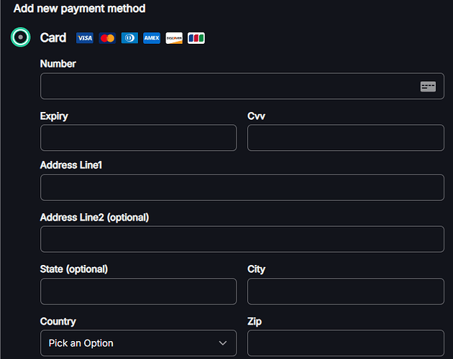Click the State optional input
Viewport: 453px width, 359px height.
point(138,292)
